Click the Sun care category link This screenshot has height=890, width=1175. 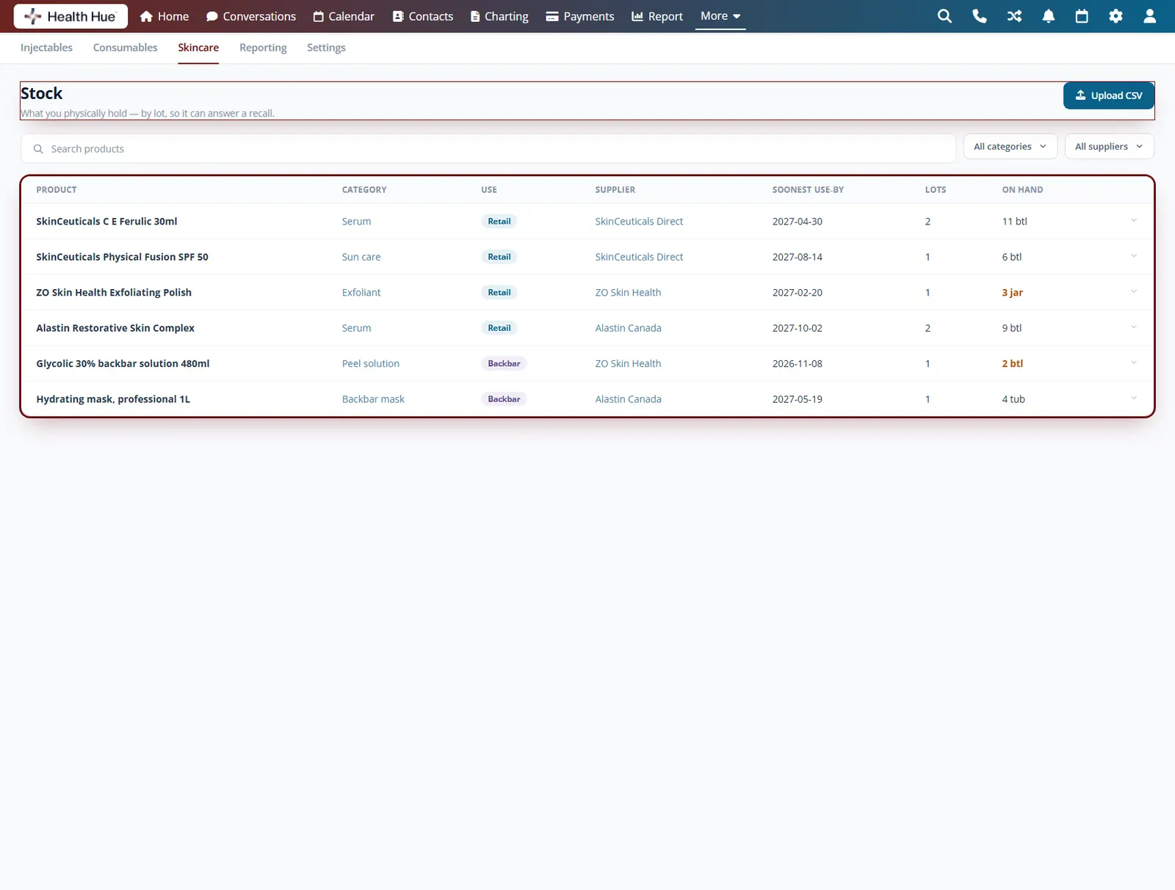[361, 257]
